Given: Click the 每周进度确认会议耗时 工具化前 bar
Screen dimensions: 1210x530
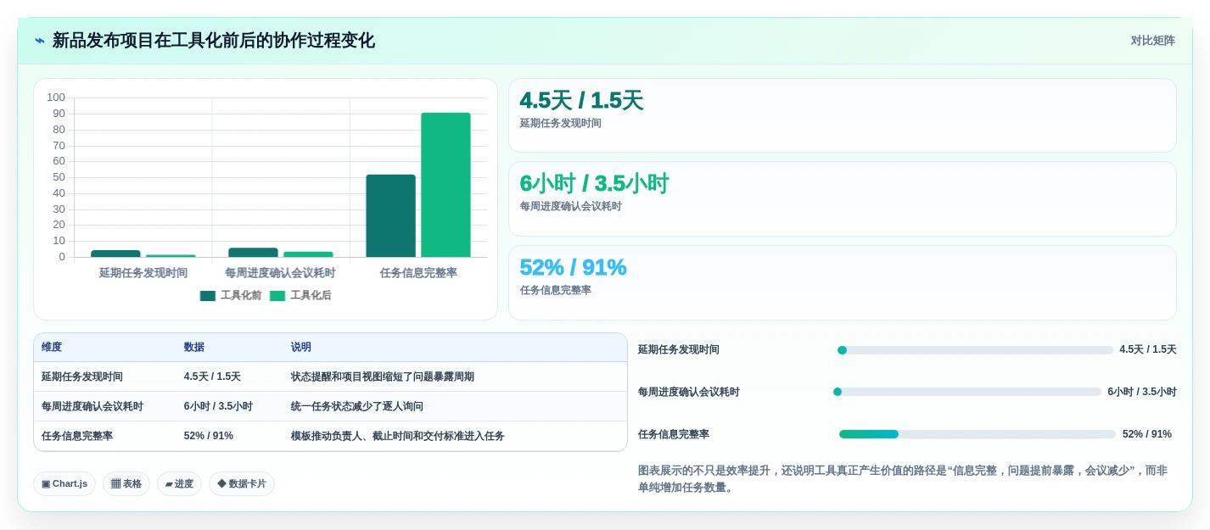Looking at the screenshot, I should 253,252.
